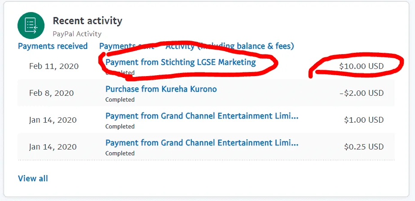
Task: Select the Feb 11, 2020 date
Action: [54, 66]
